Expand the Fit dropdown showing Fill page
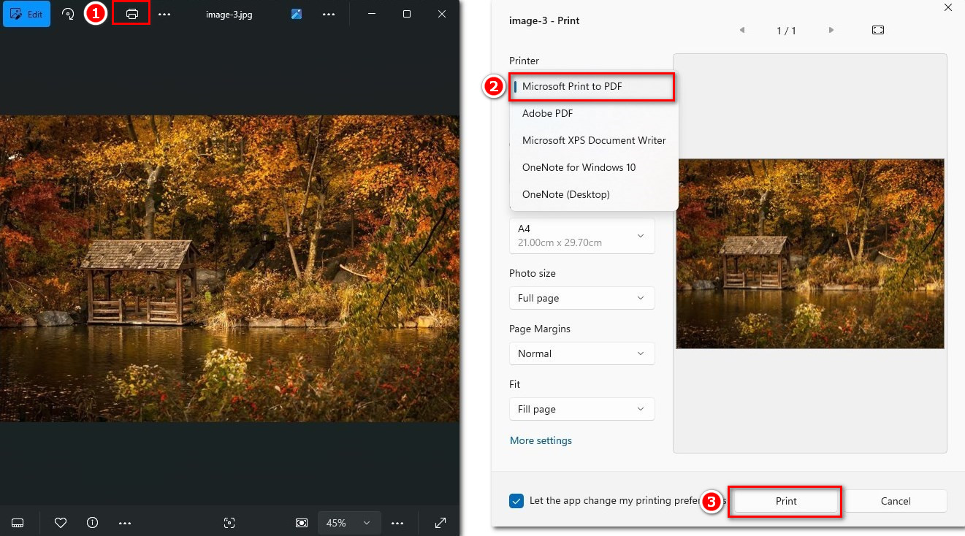965x536 pixels. [581, 409]
